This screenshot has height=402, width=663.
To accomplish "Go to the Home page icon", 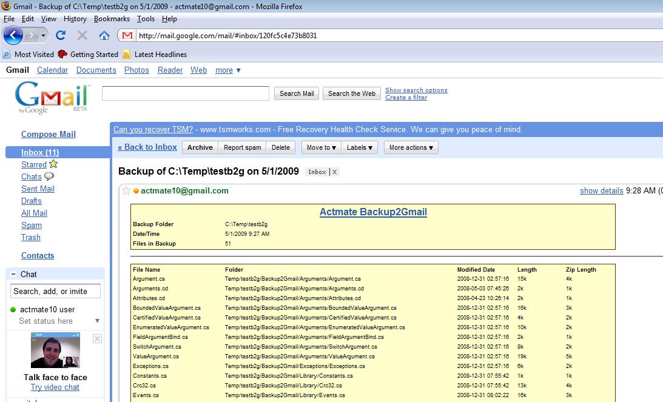I will [104, 35].
